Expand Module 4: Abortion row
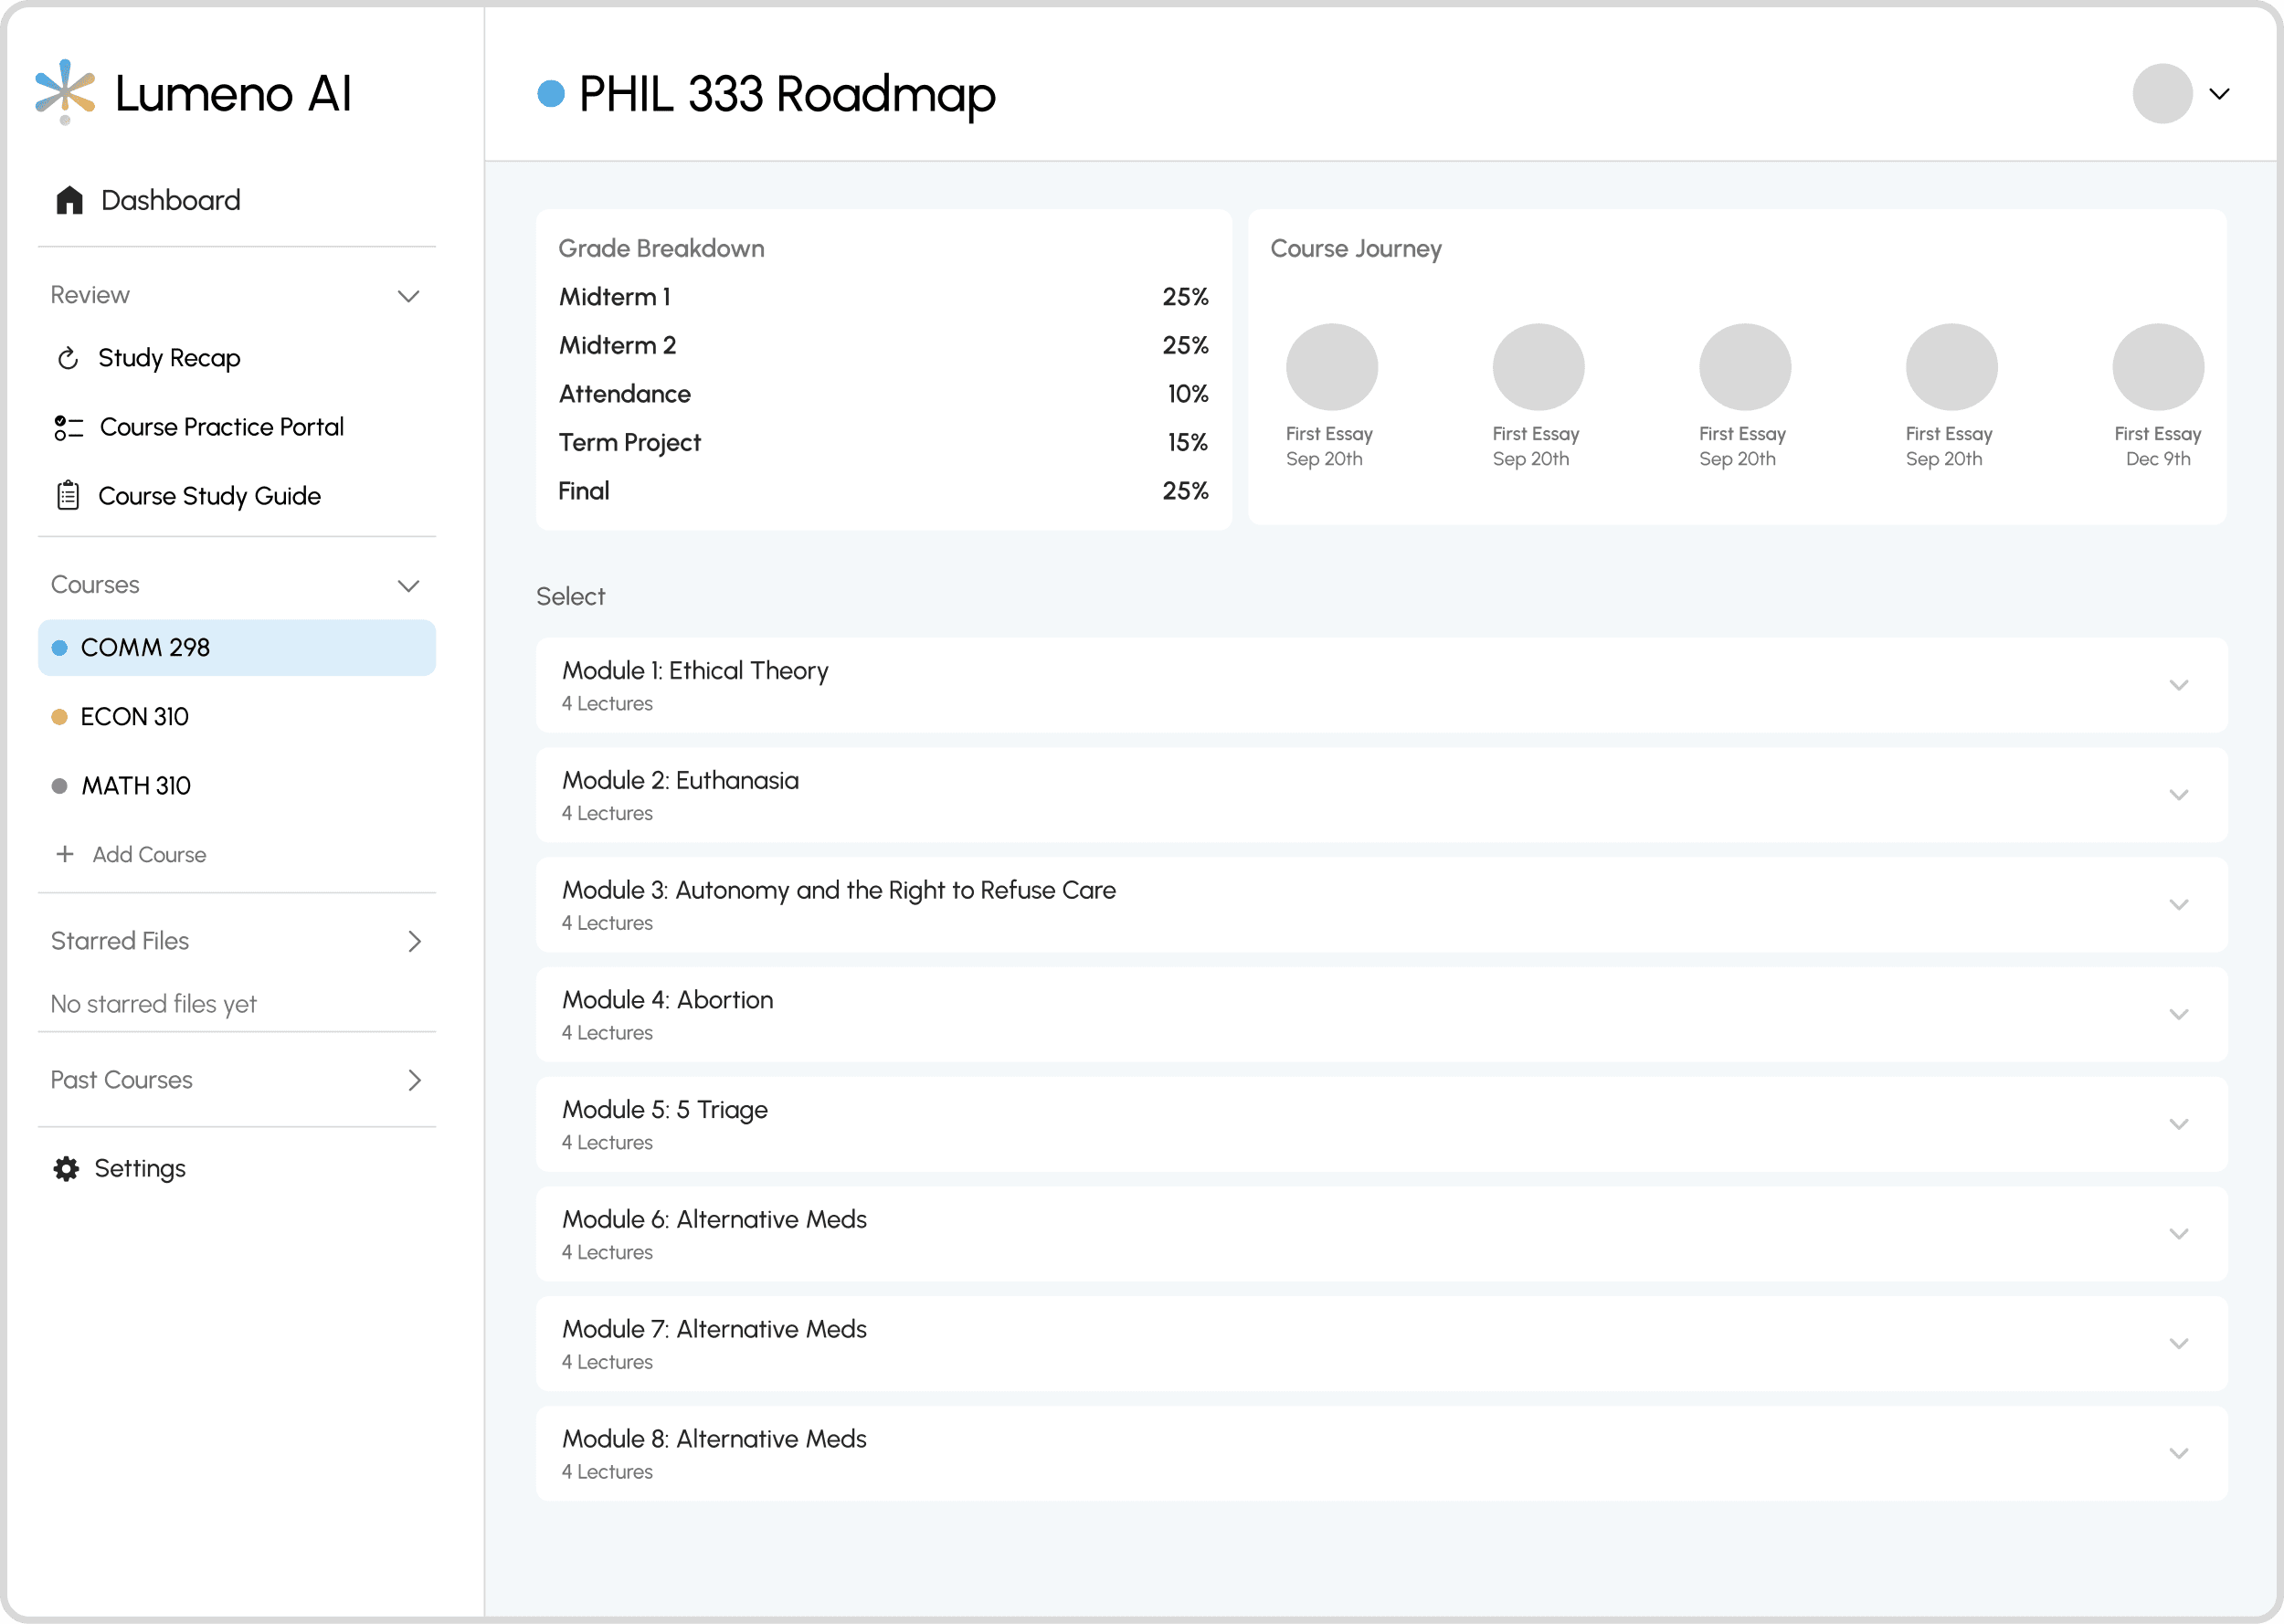Image resolution: width=2284 pixels, height=1624 pixels. tap(2179, 1015)
